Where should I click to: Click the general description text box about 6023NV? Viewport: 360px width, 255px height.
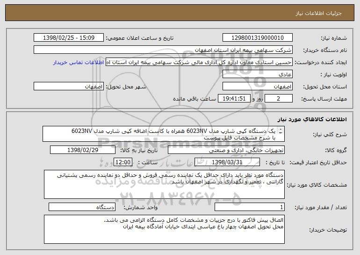(164, 134)
